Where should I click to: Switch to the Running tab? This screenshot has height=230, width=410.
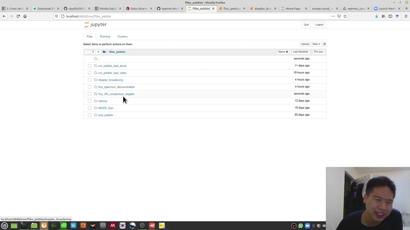click(x=105, y=36)
